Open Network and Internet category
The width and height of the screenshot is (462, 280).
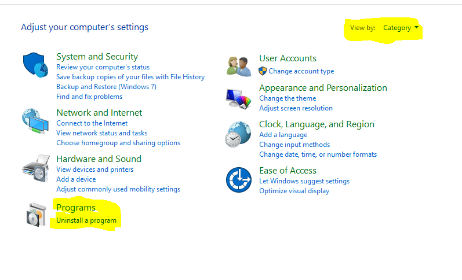(x=99, y=113)
